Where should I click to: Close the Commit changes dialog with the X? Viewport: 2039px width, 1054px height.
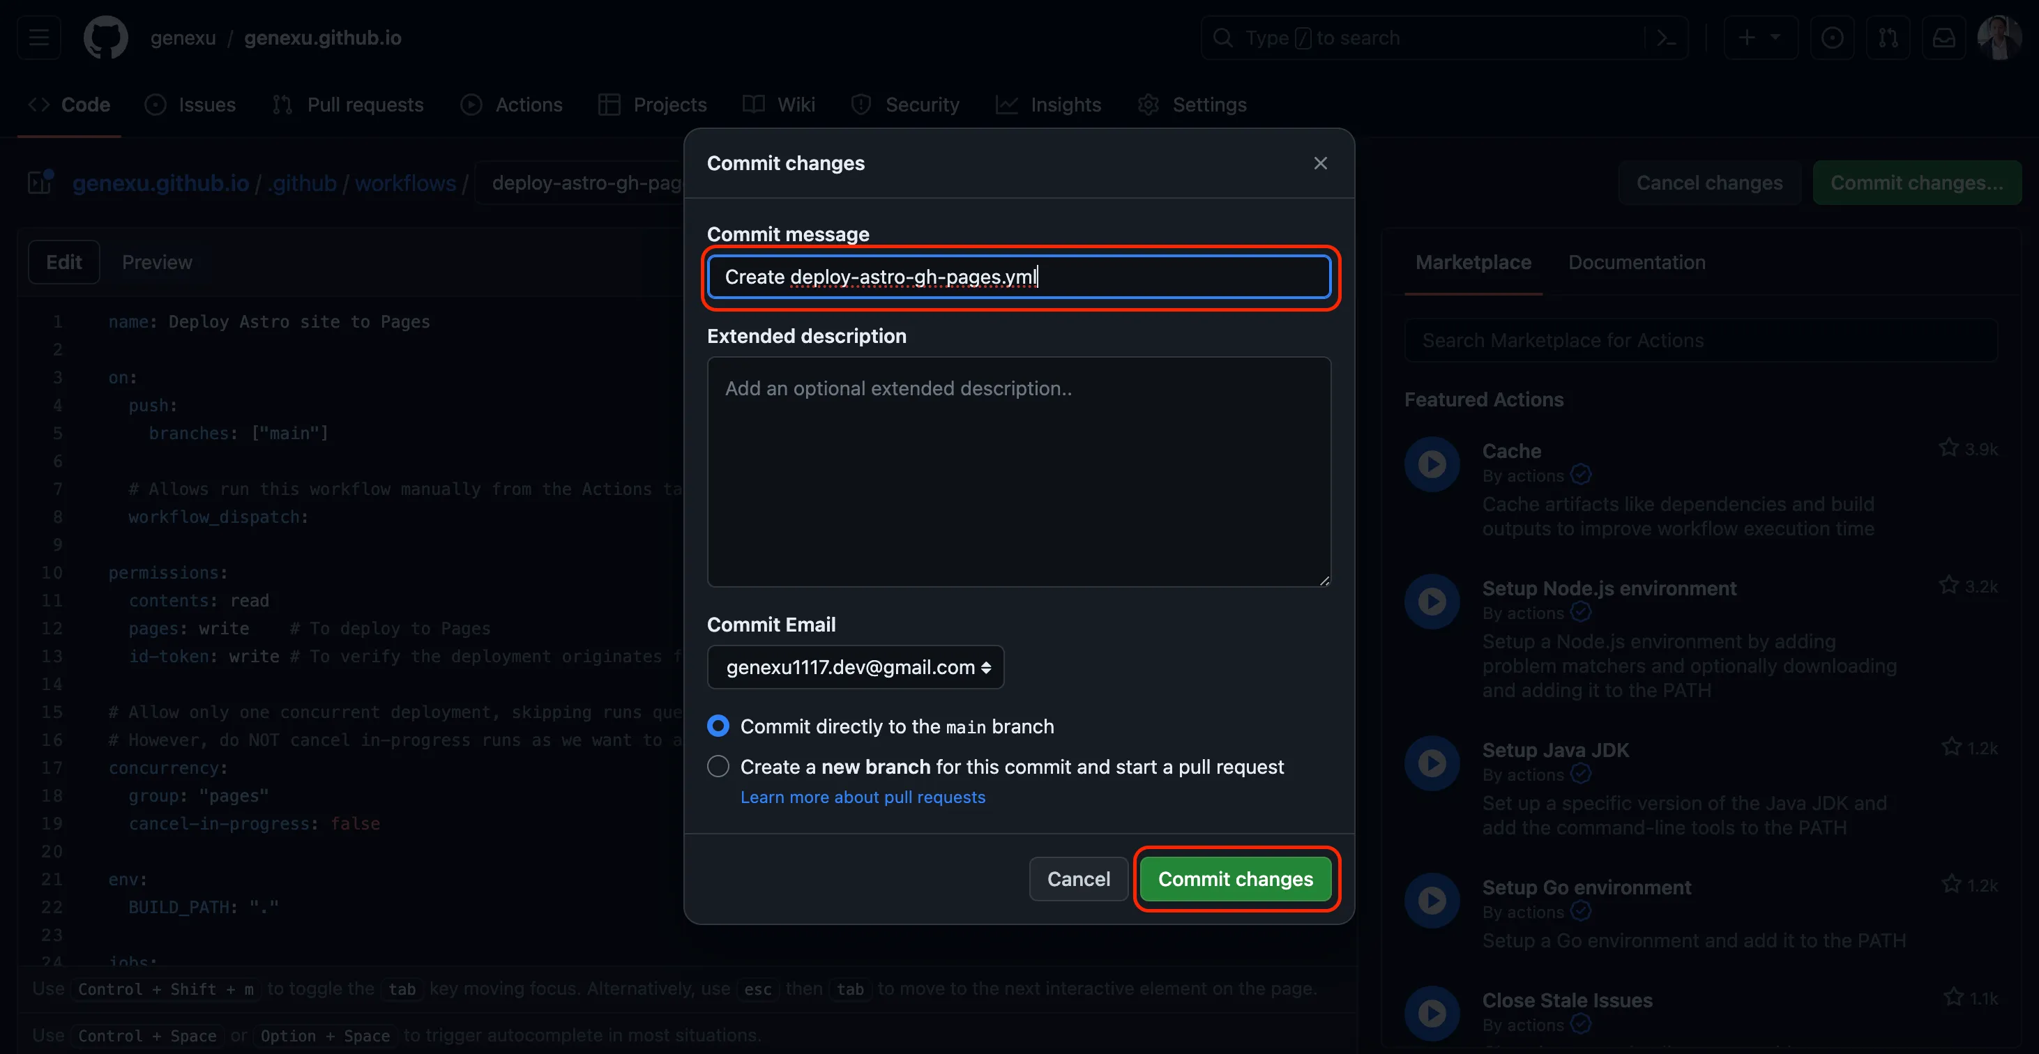tap(1320, 163)
